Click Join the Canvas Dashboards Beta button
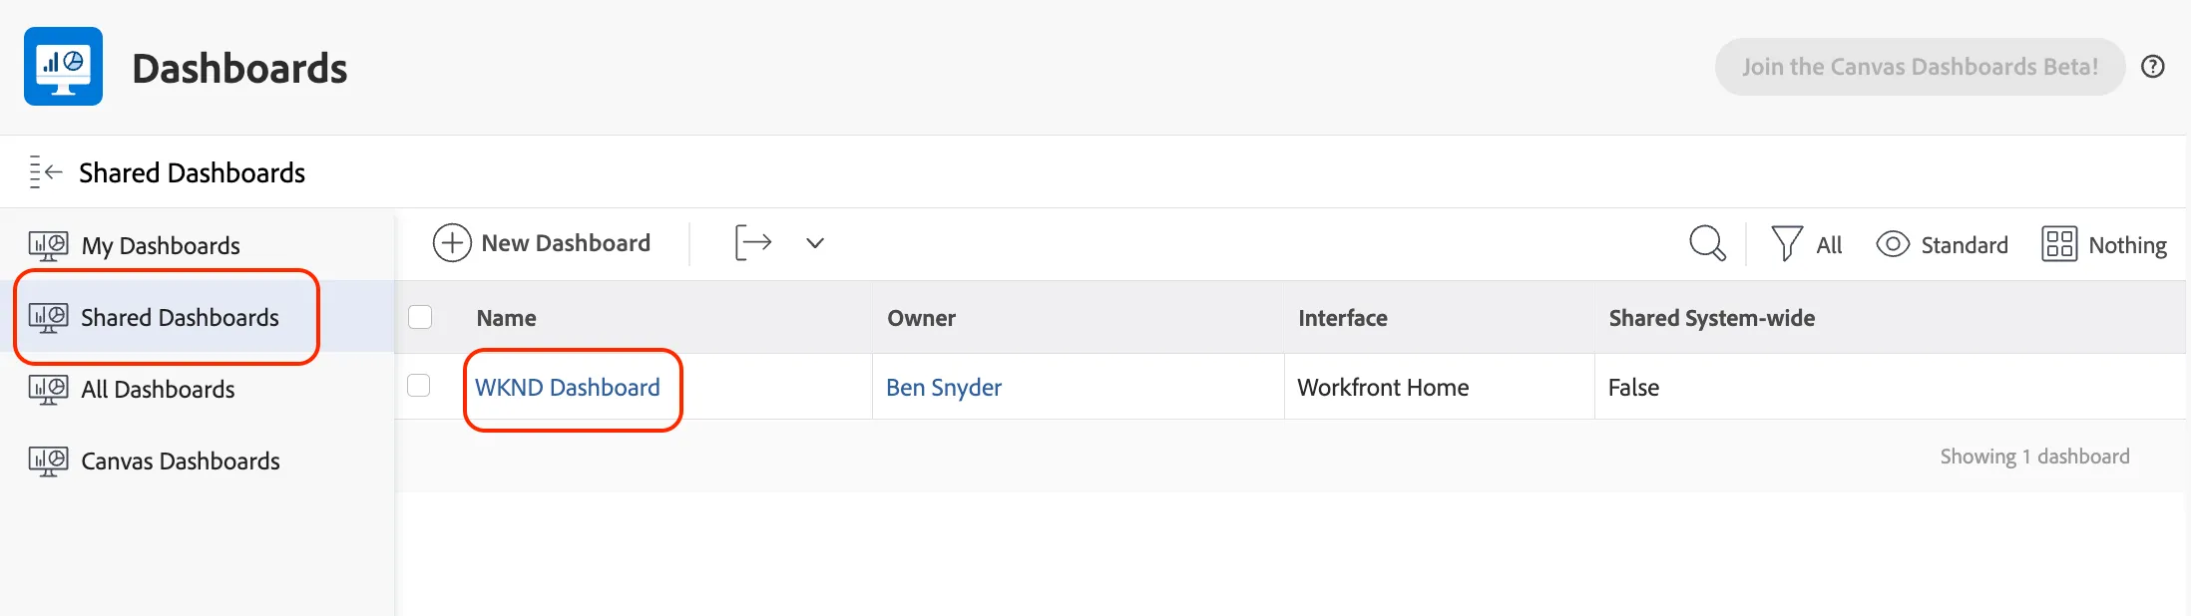This screenshot has height=616, width=2191. coord(1920,67)
